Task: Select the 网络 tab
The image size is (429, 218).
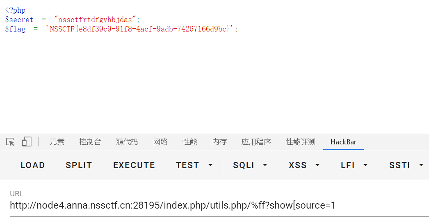Action: 160,142
